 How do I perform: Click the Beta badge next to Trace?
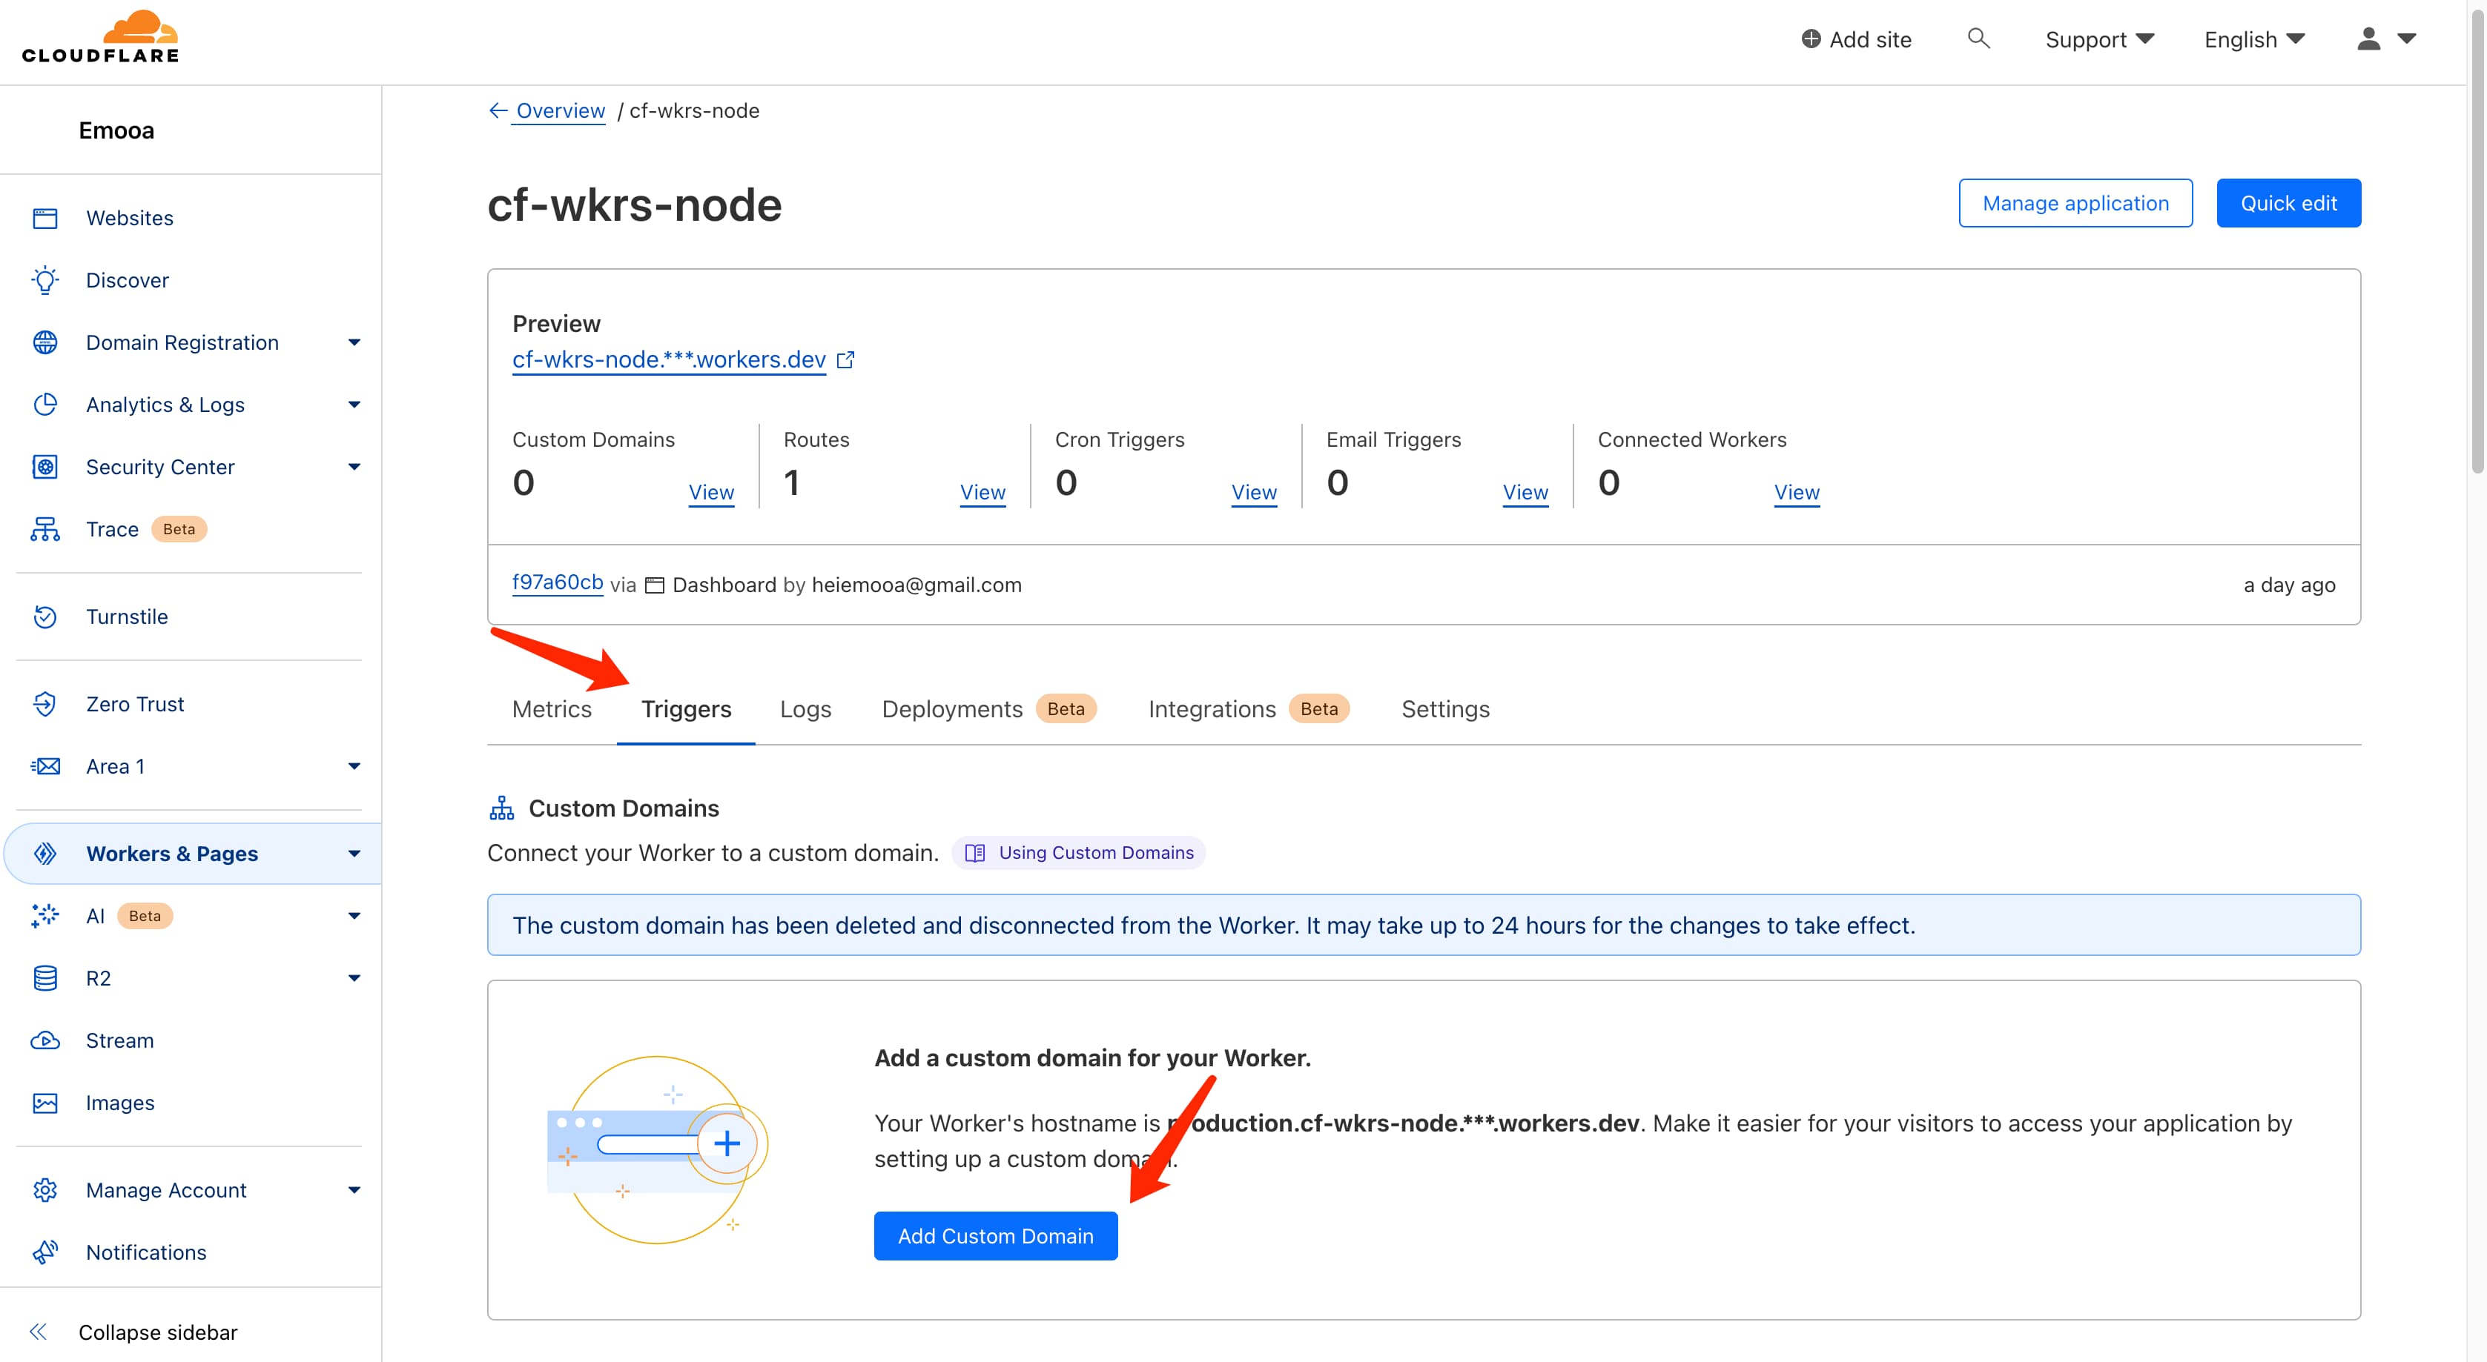click(179, 528)
